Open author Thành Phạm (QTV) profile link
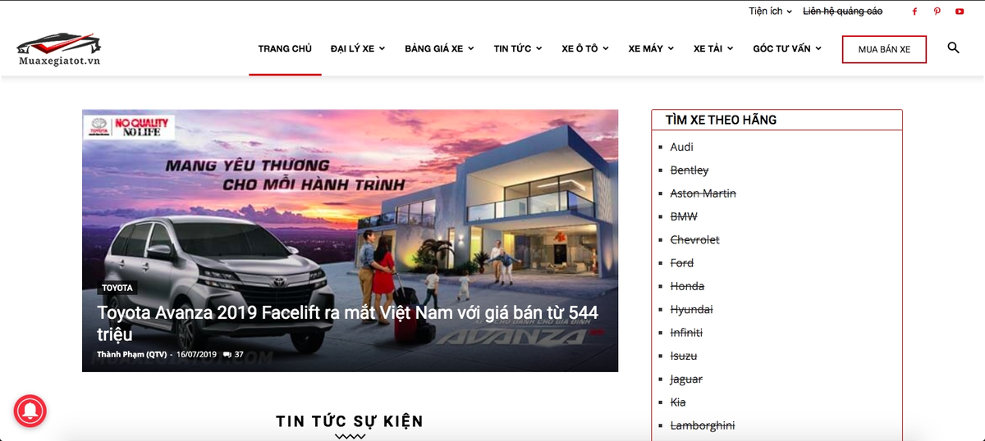This screenshot has height=441, width=985. (x=131, y=355)
